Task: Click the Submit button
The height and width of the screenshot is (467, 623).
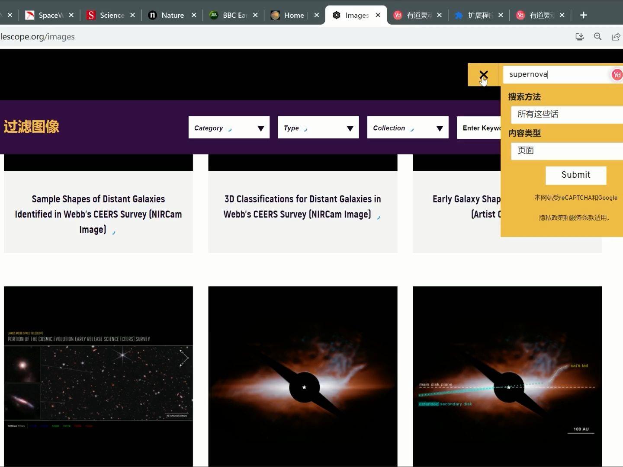Action: pos(576,175)
